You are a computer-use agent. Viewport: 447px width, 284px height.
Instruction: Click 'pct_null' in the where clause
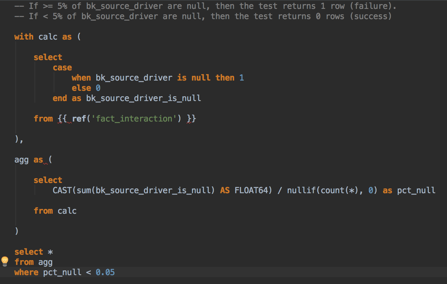tap(62, 272)
